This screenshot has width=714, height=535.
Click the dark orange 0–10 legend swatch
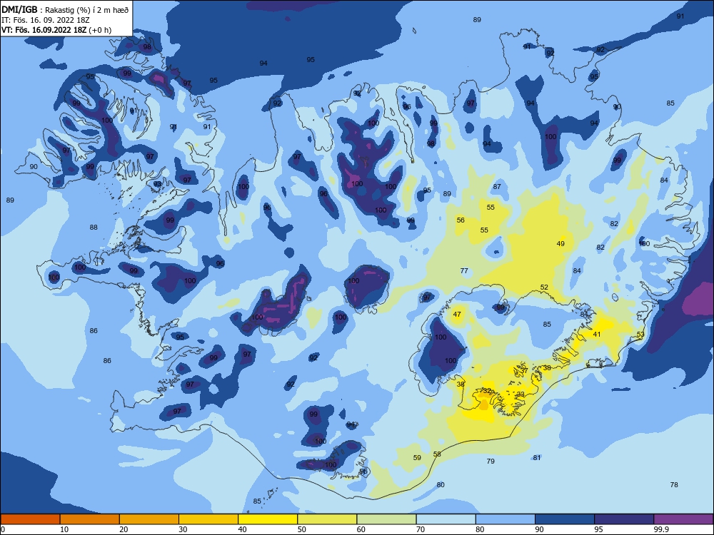click(x=30, y=519)
